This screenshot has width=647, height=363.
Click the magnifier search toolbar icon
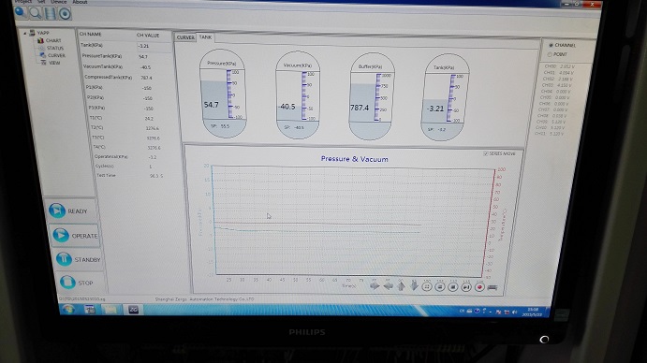[35, 14]
